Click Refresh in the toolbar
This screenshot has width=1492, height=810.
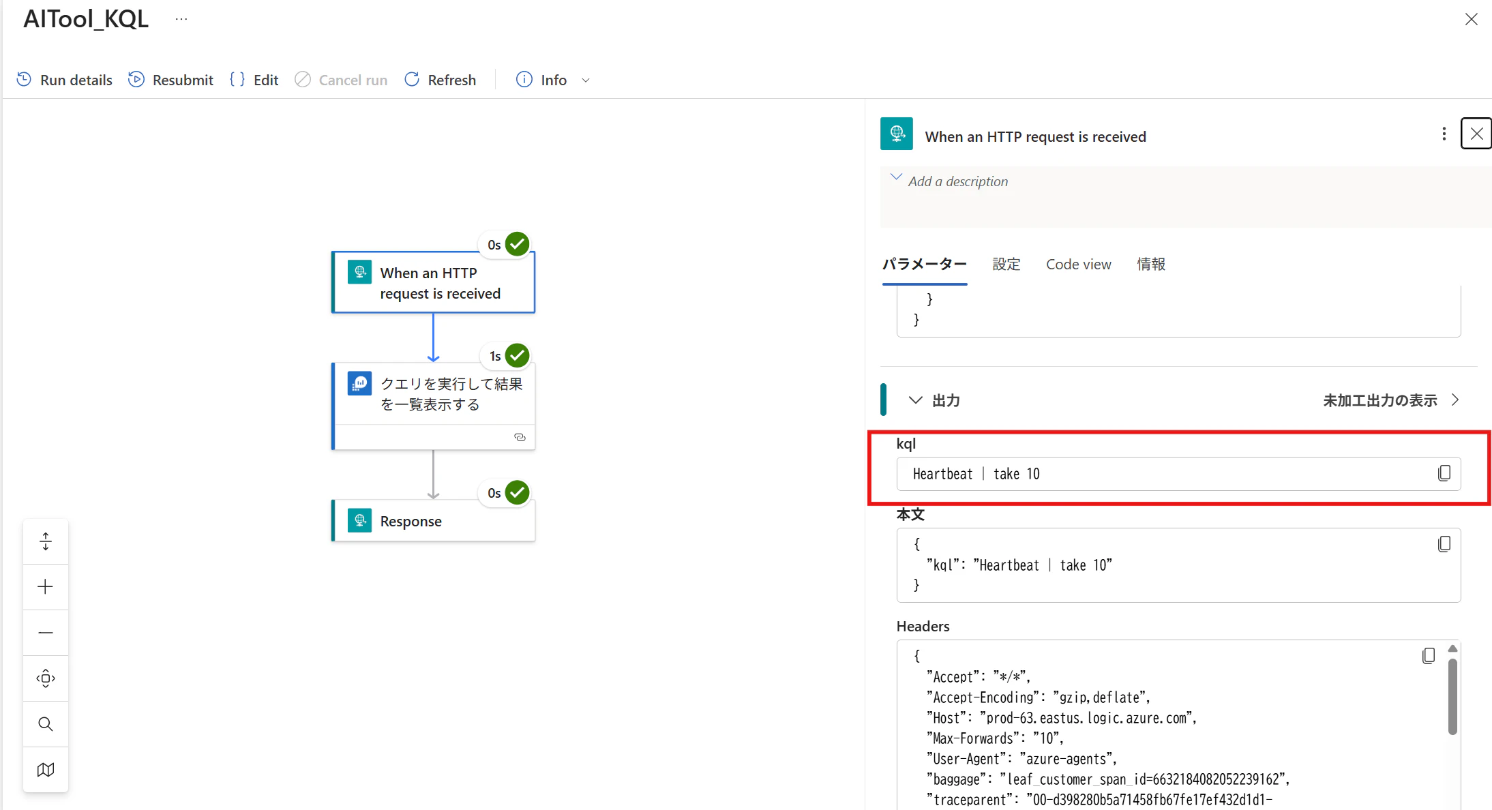tap(441, 80)
